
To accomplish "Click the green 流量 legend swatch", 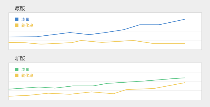I will pos(17,69).
